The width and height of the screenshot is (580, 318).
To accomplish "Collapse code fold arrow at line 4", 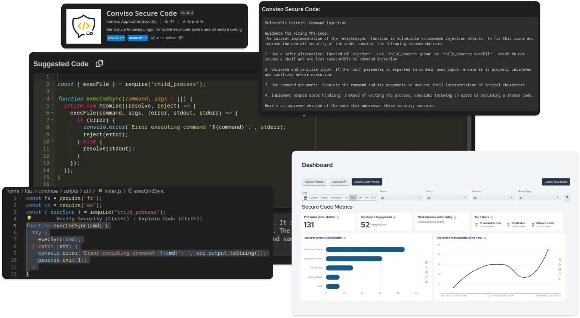I will (52, 99).
